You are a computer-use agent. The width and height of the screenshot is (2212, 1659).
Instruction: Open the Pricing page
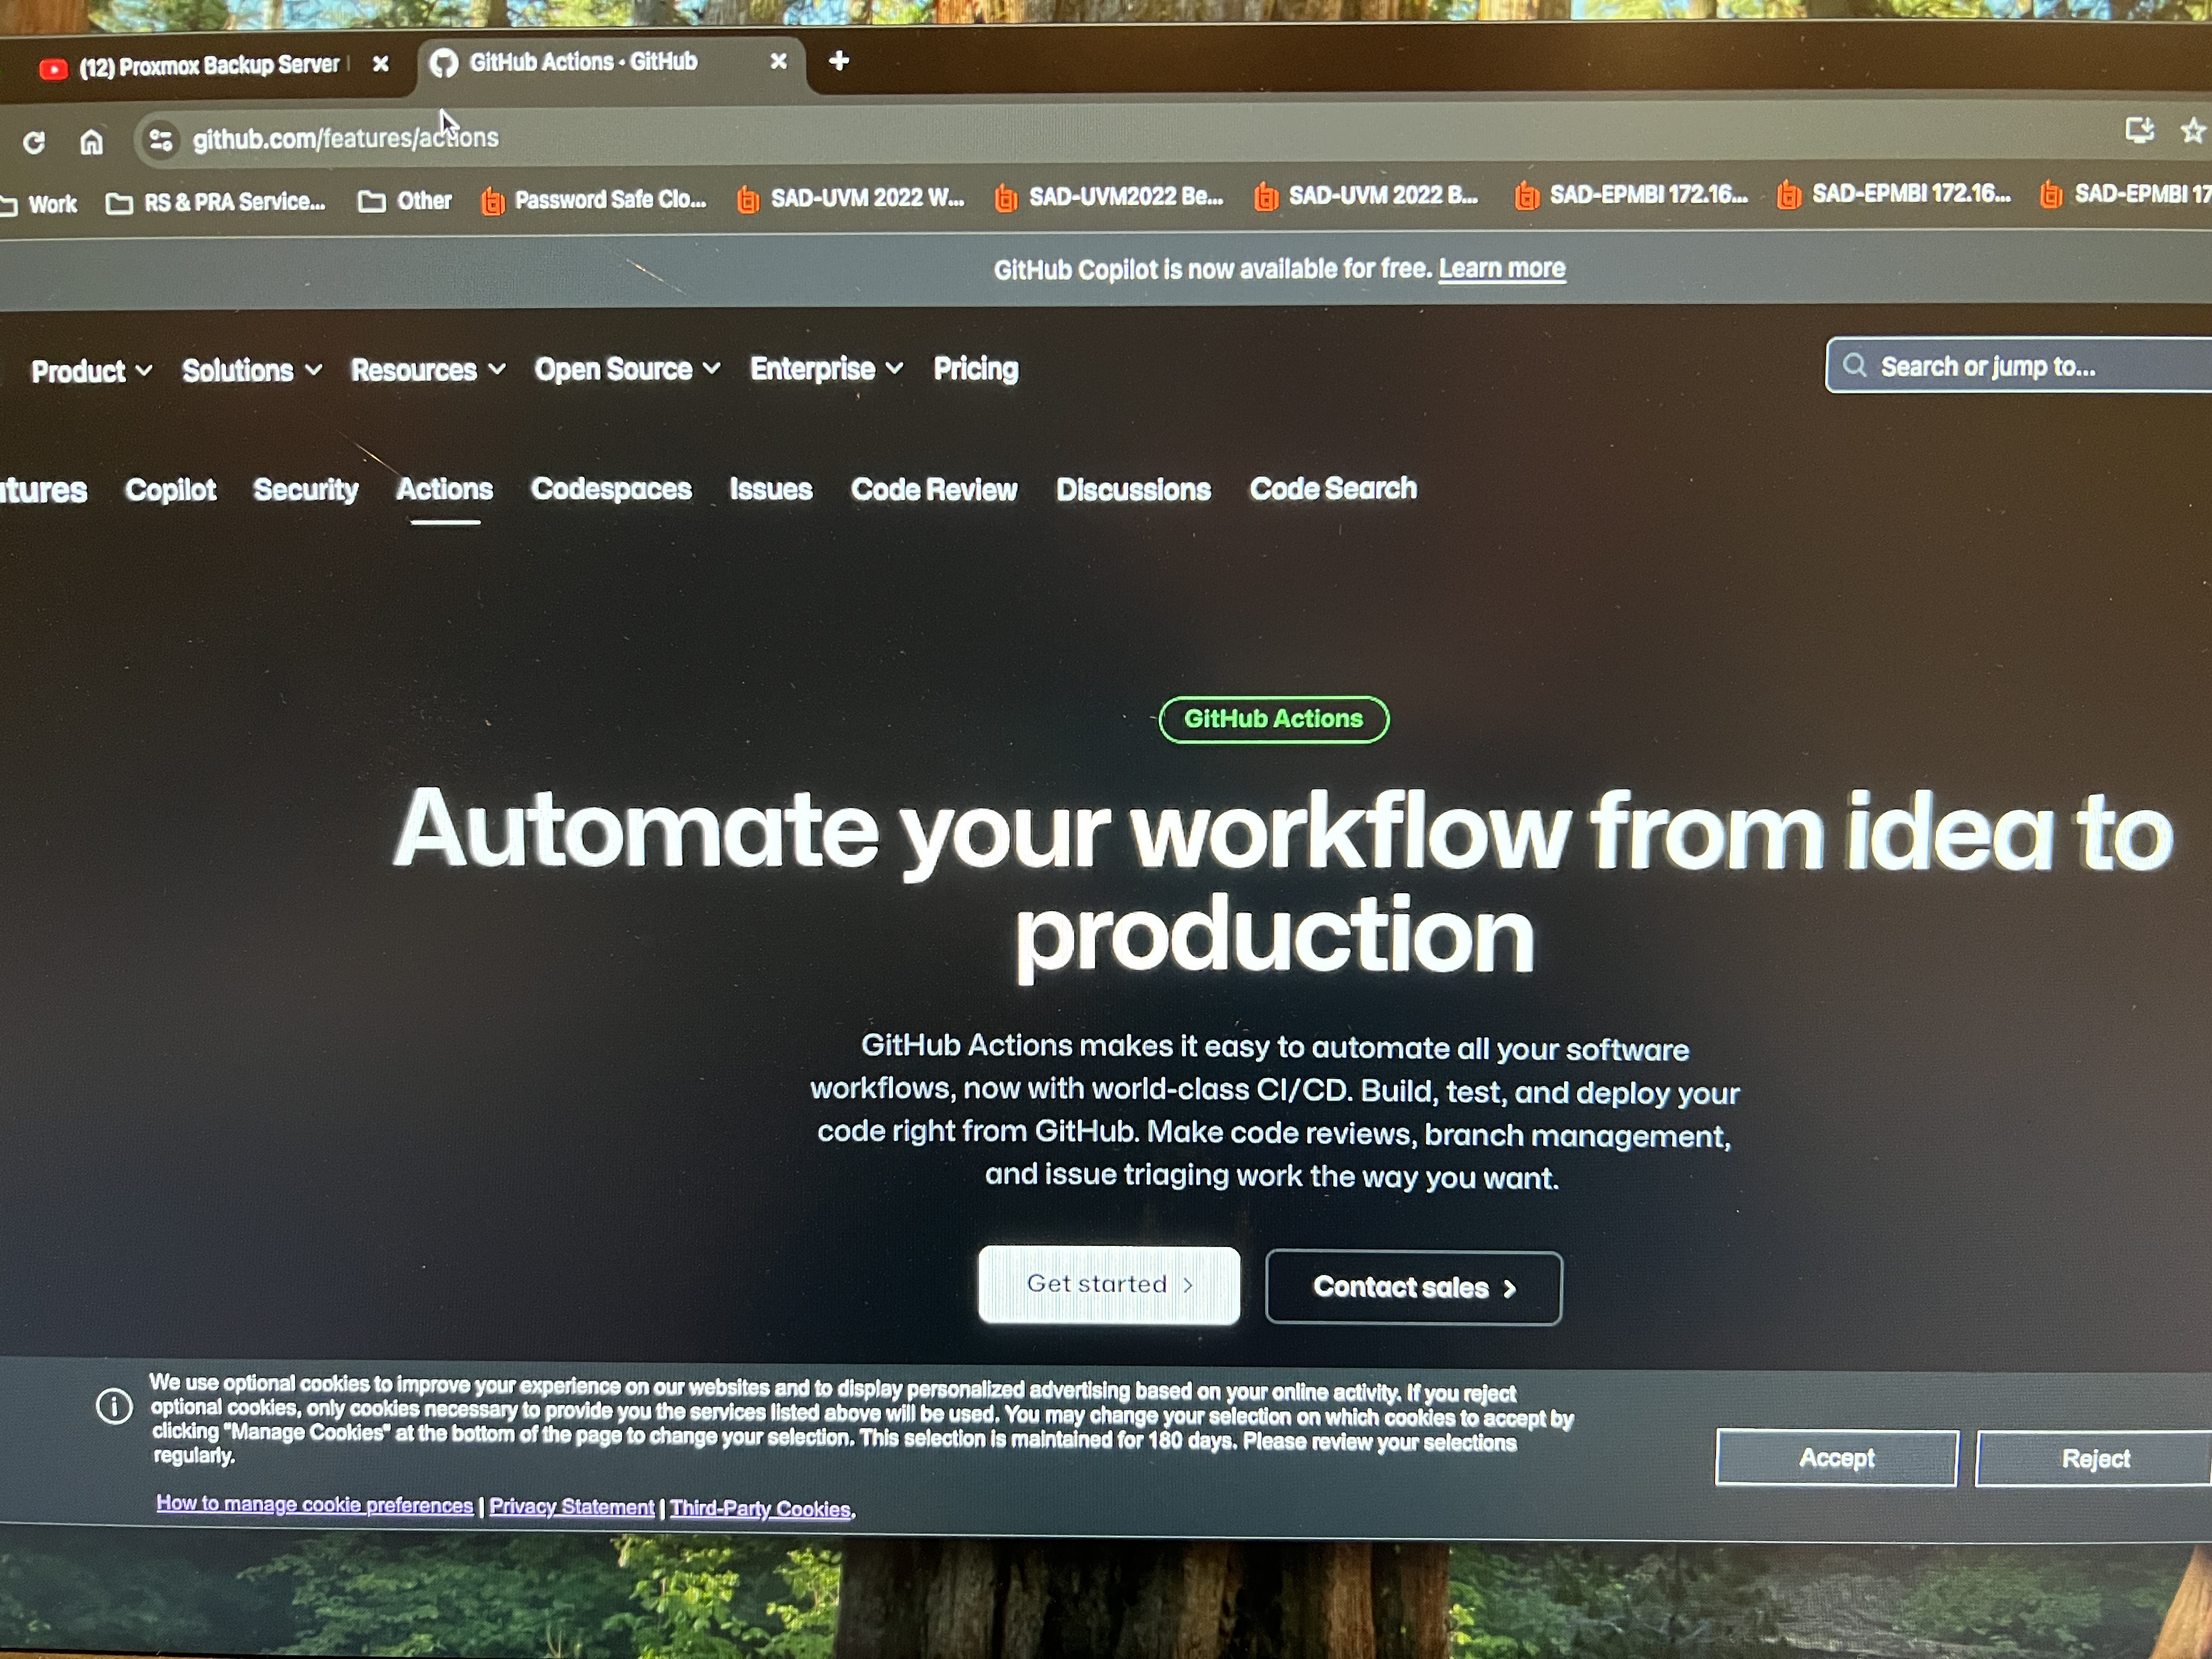(975, 369)
